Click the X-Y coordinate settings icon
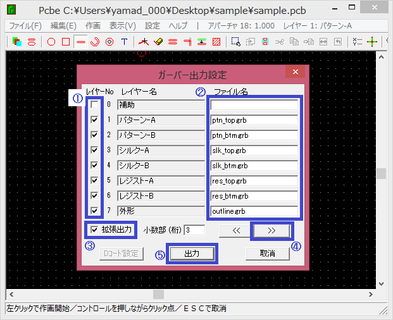Screen dimensions: 393x320 point(357,42)
